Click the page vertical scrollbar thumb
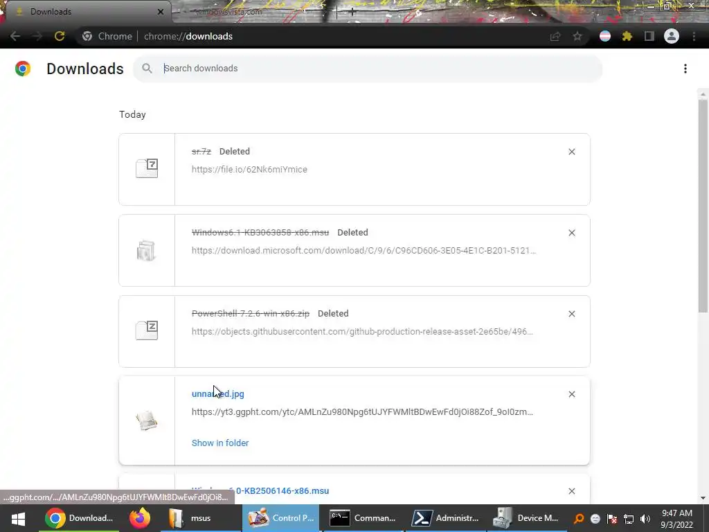The width and height of the screenshot is (709, 532). (702, 206)
